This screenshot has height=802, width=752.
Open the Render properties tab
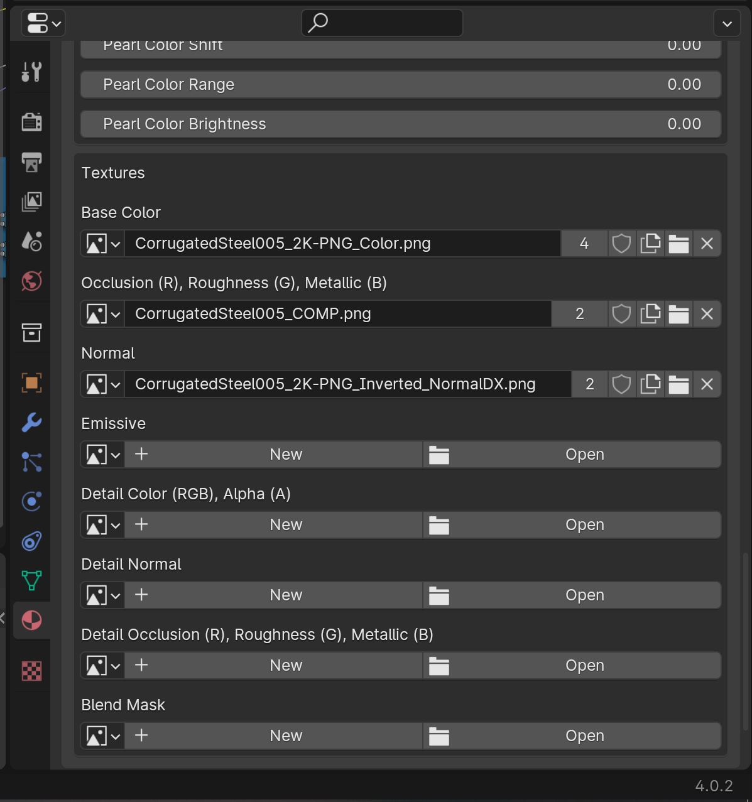click(31, 122)
